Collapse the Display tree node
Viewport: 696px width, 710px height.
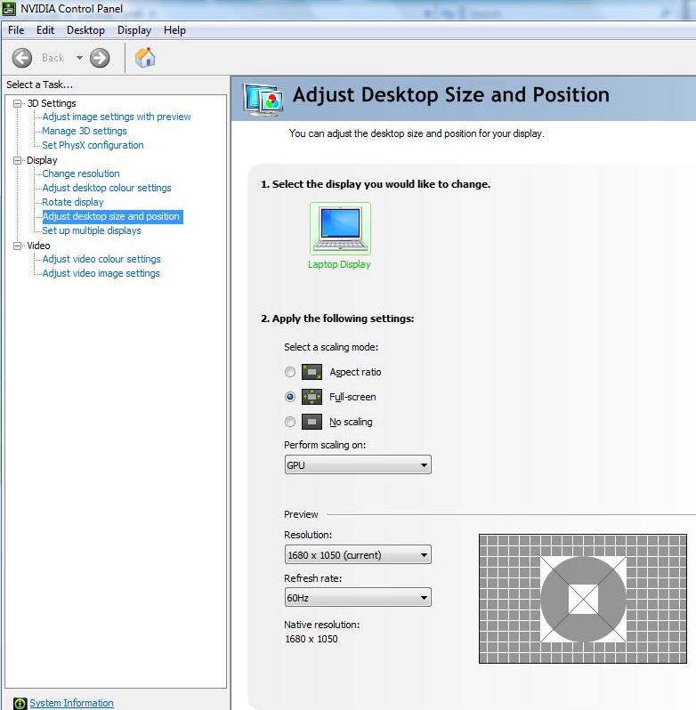(18, 160)
